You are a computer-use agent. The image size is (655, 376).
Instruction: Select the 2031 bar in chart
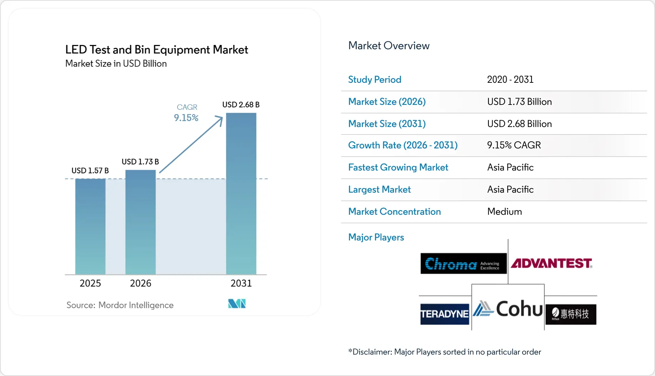(241, 194)
